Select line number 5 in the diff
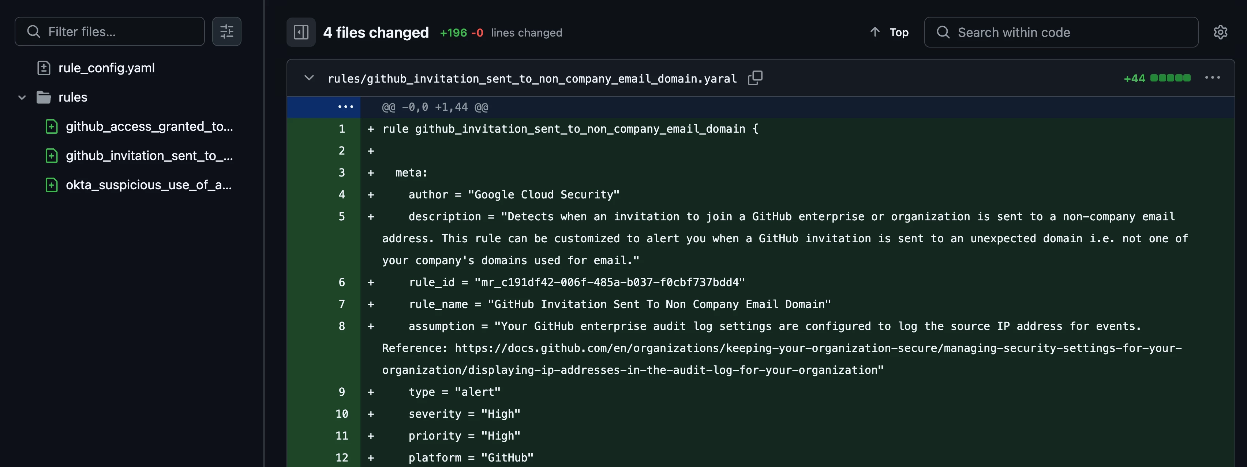 click(342, 217)
